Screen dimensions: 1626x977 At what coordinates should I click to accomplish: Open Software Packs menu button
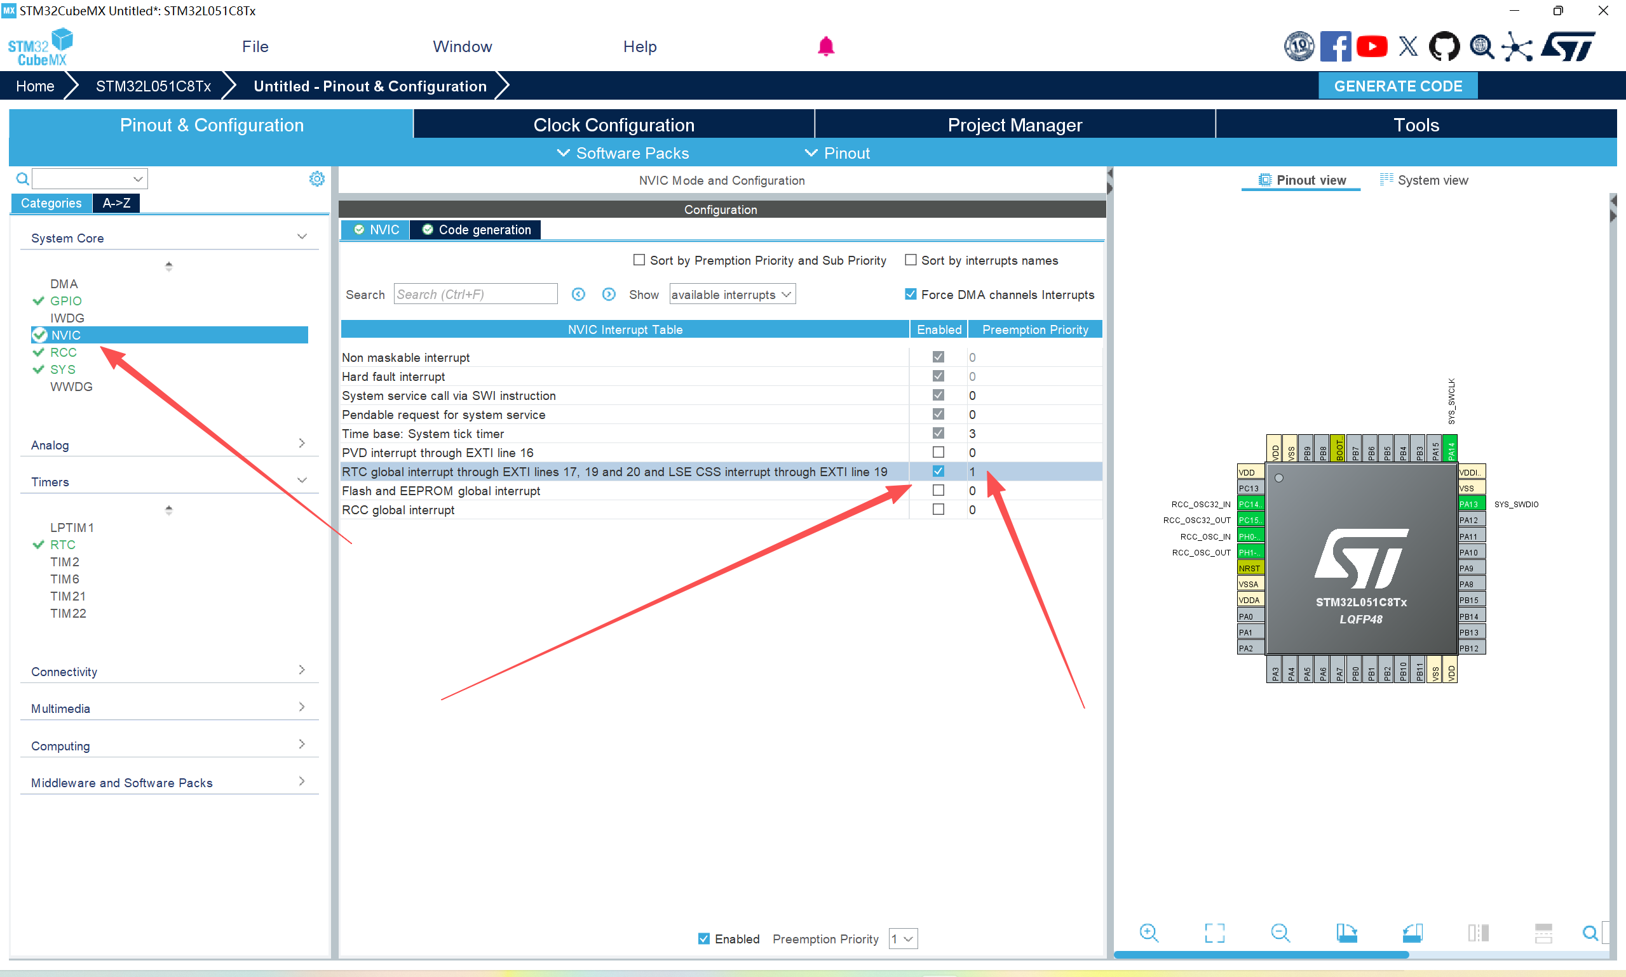click(x=623, y=153)
